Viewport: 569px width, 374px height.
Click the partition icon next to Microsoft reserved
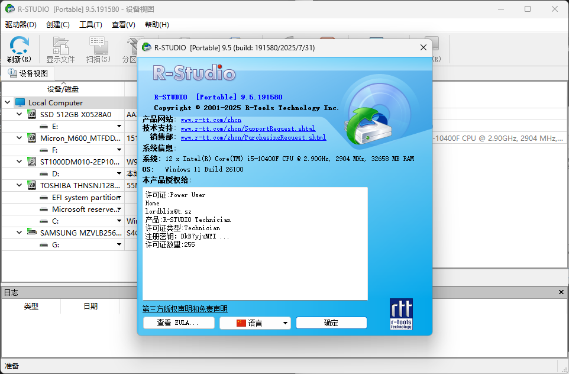pos(44,209)
